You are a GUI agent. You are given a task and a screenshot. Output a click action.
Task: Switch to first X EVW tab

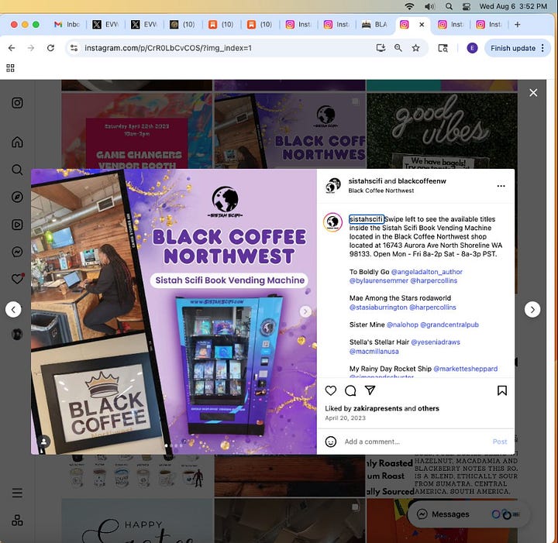click(x=105, y=25)
